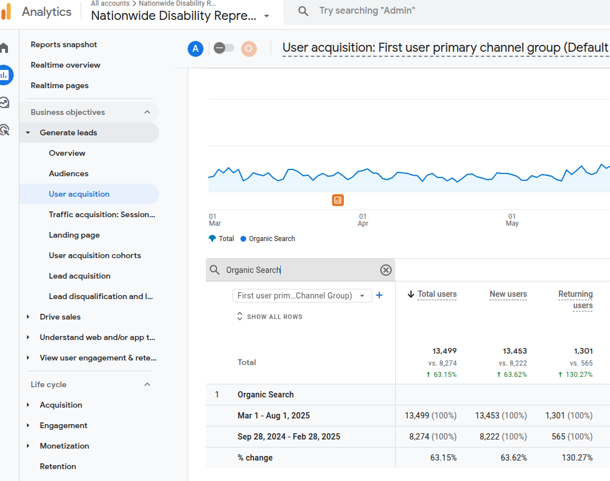Click the Total summary row label
610x481 pixels.
(247, 362)
